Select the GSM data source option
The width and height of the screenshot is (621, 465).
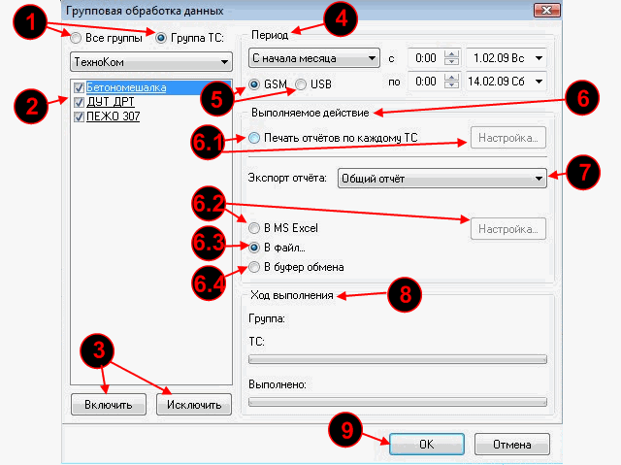tap(254, 84)
